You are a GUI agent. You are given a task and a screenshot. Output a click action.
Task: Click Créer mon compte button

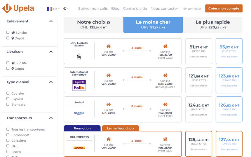coord(224,8)
